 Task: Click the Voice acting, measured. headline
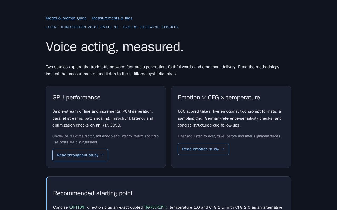[x=115, y=47]
